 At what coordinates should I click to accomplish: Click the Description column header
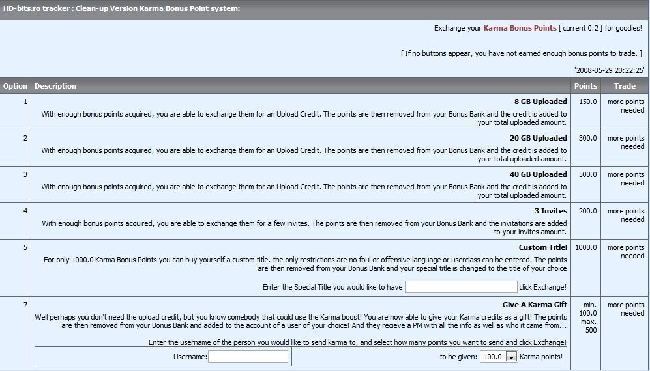[x=55, y=86]
